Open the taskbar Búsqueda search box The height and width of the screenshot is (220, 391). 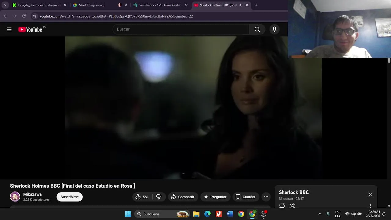(163, 214)
